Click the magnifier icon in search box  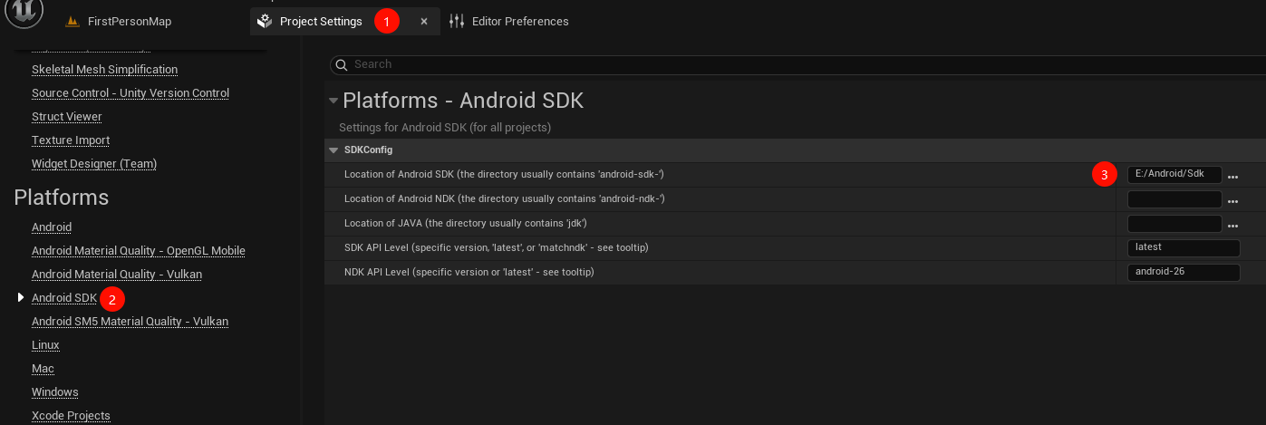click(341, 64)
